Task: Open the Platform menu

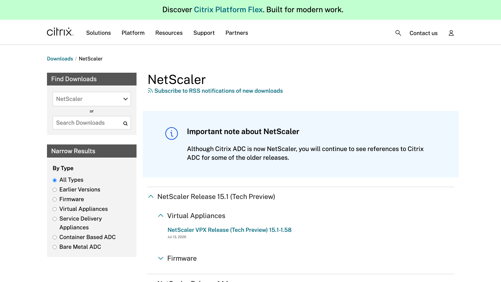Action: point(133,33)
